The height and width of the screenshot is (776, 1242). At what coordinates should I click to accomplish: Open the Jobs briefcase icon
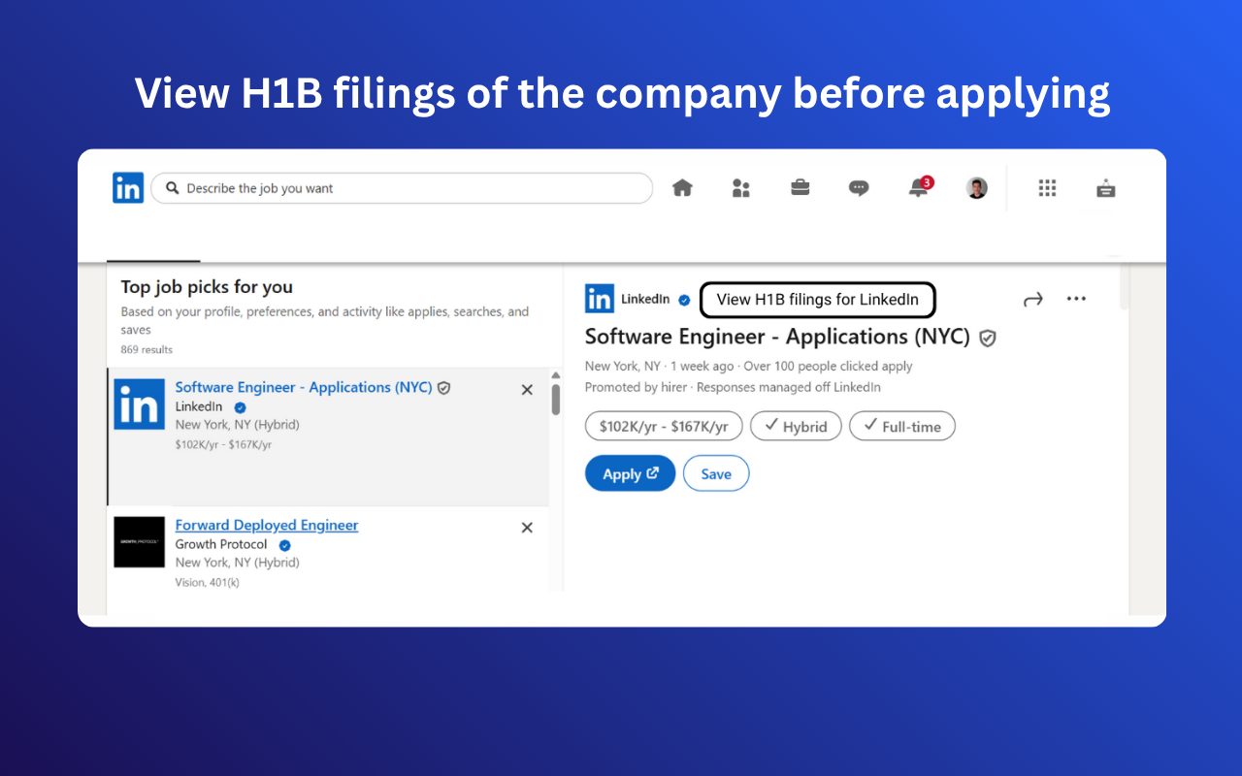click(801, 187)
